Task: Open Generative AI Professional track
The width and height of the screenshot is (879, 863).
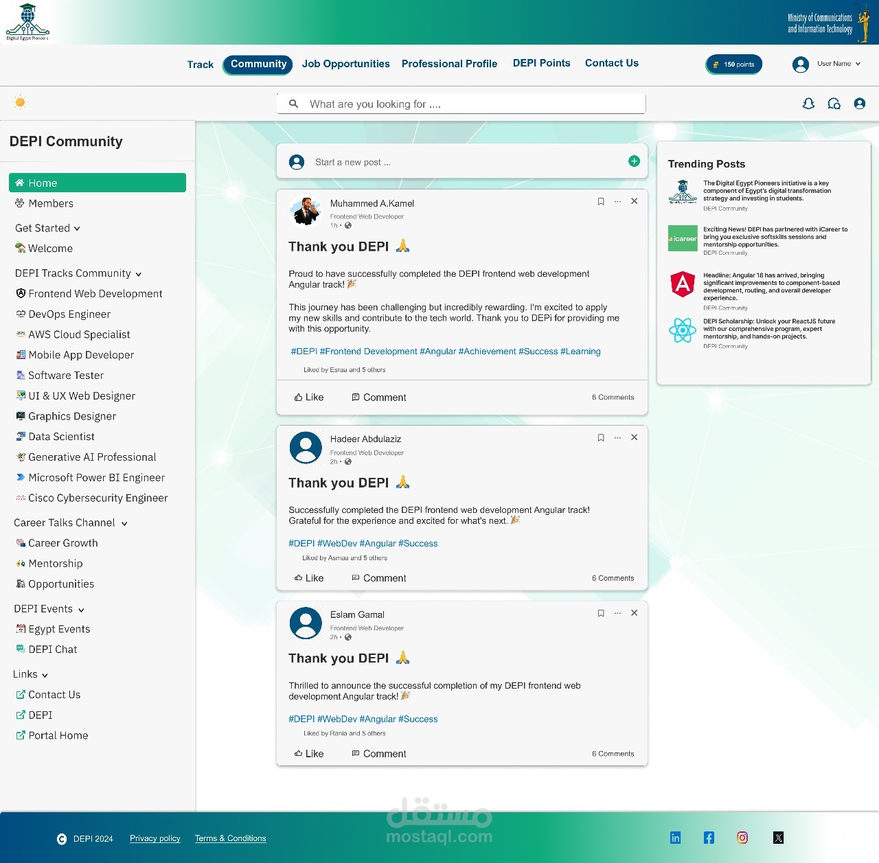Action: pyautogui.click(x=86, y=457)
